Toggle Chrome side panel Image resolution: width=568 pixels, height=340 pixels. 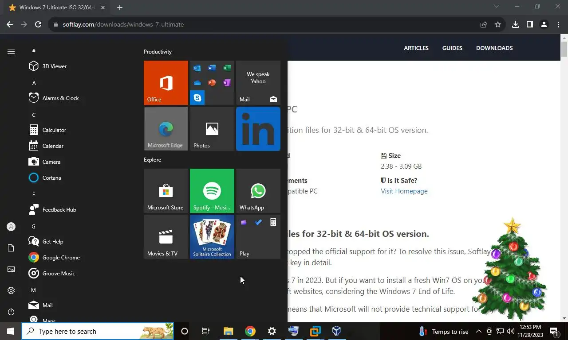(x=530, y=24)
